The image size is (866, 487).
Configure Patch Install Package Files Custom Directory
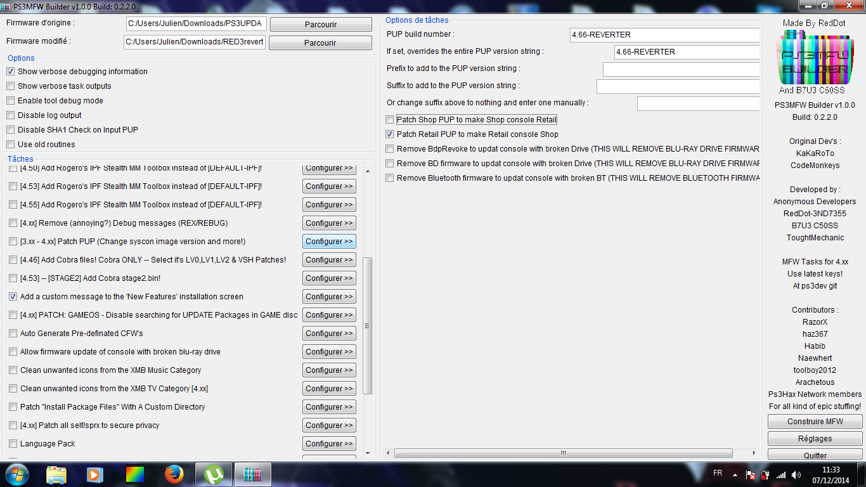click(329, 407)
